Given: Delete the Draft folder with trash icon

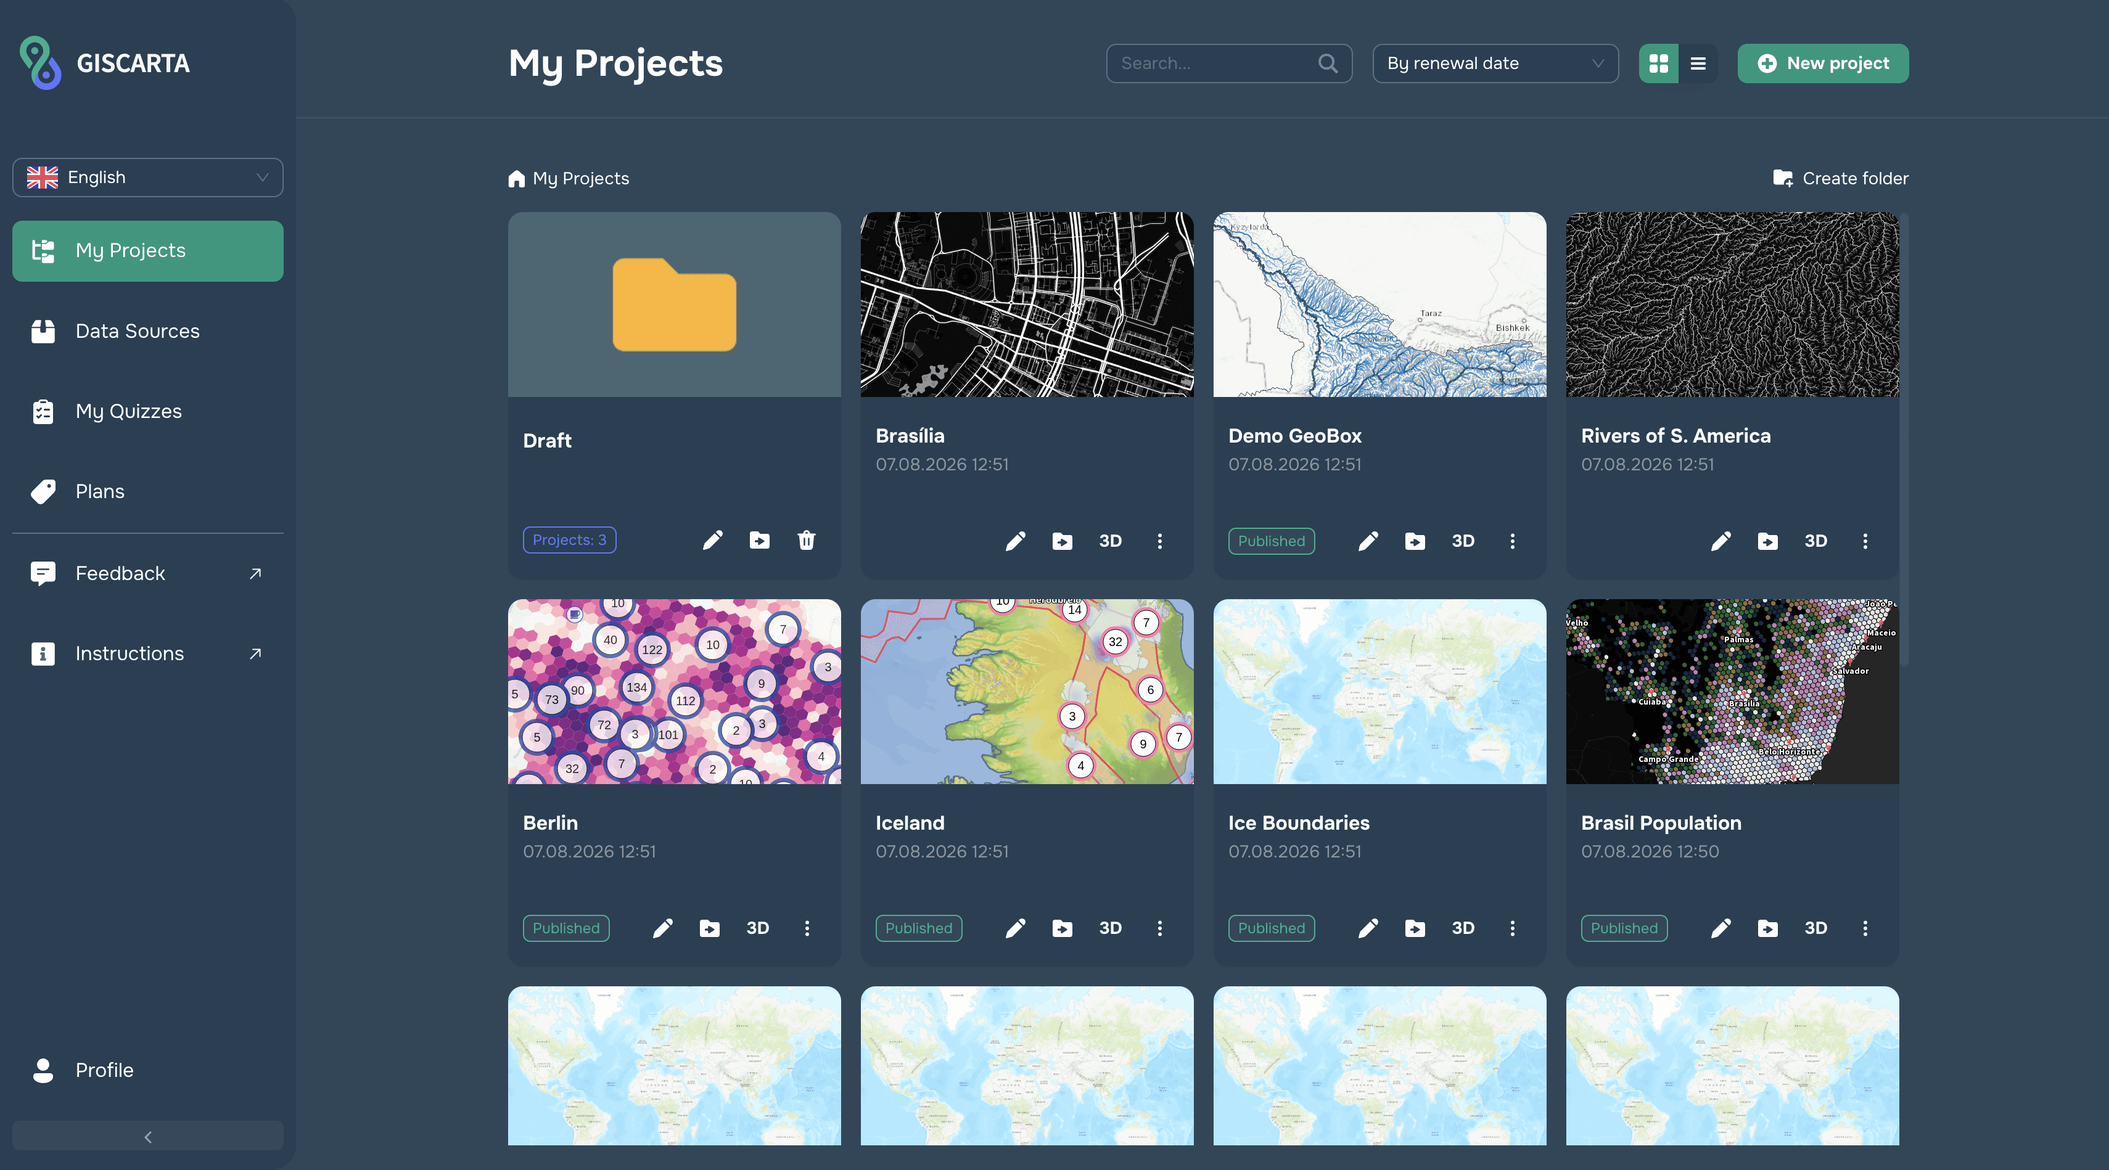Looking at the screenshot, I should [x=807, y=540].
